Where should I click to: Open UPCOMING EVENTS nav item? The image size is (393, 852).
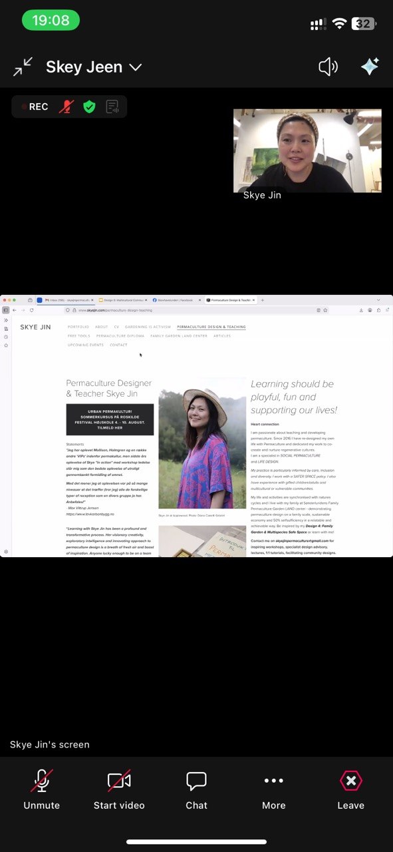(x=86, y=345)
